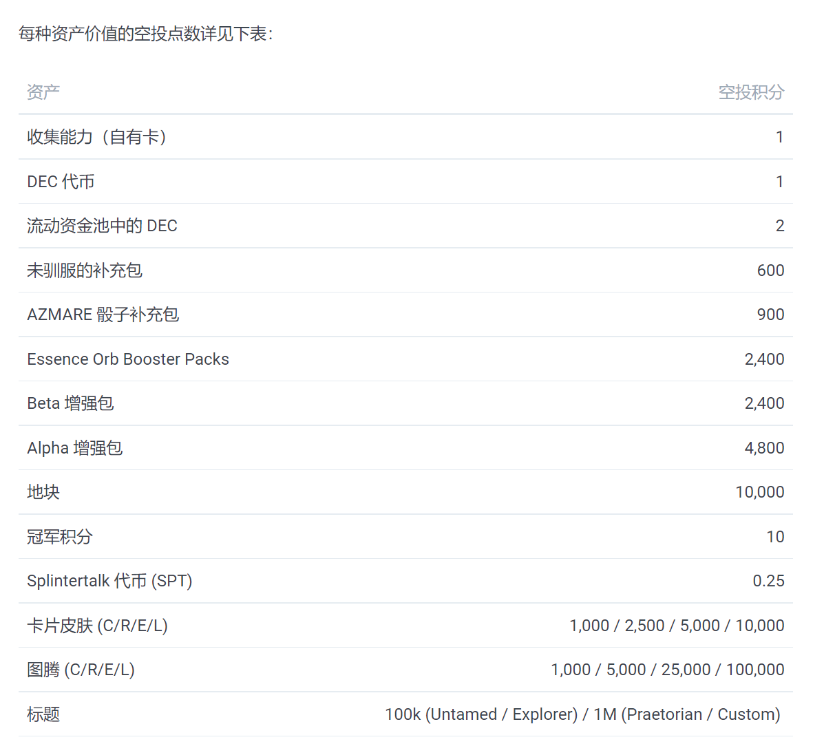824x755 pixels.
Task: Select the 冠军积分 row label
Action: coord(60,537)
